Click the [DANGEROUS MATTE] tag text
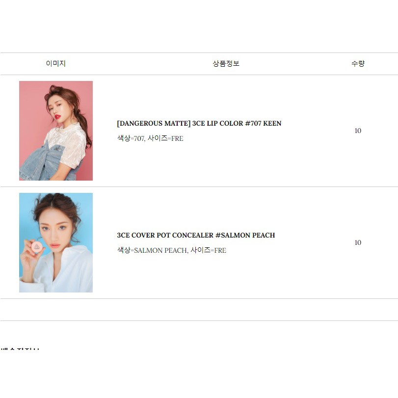This screenshot has width=398, height=398. pos(154,123)
